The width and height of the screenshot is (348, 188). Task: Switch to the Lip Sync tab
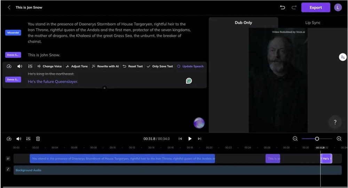(x=313, y=23)
